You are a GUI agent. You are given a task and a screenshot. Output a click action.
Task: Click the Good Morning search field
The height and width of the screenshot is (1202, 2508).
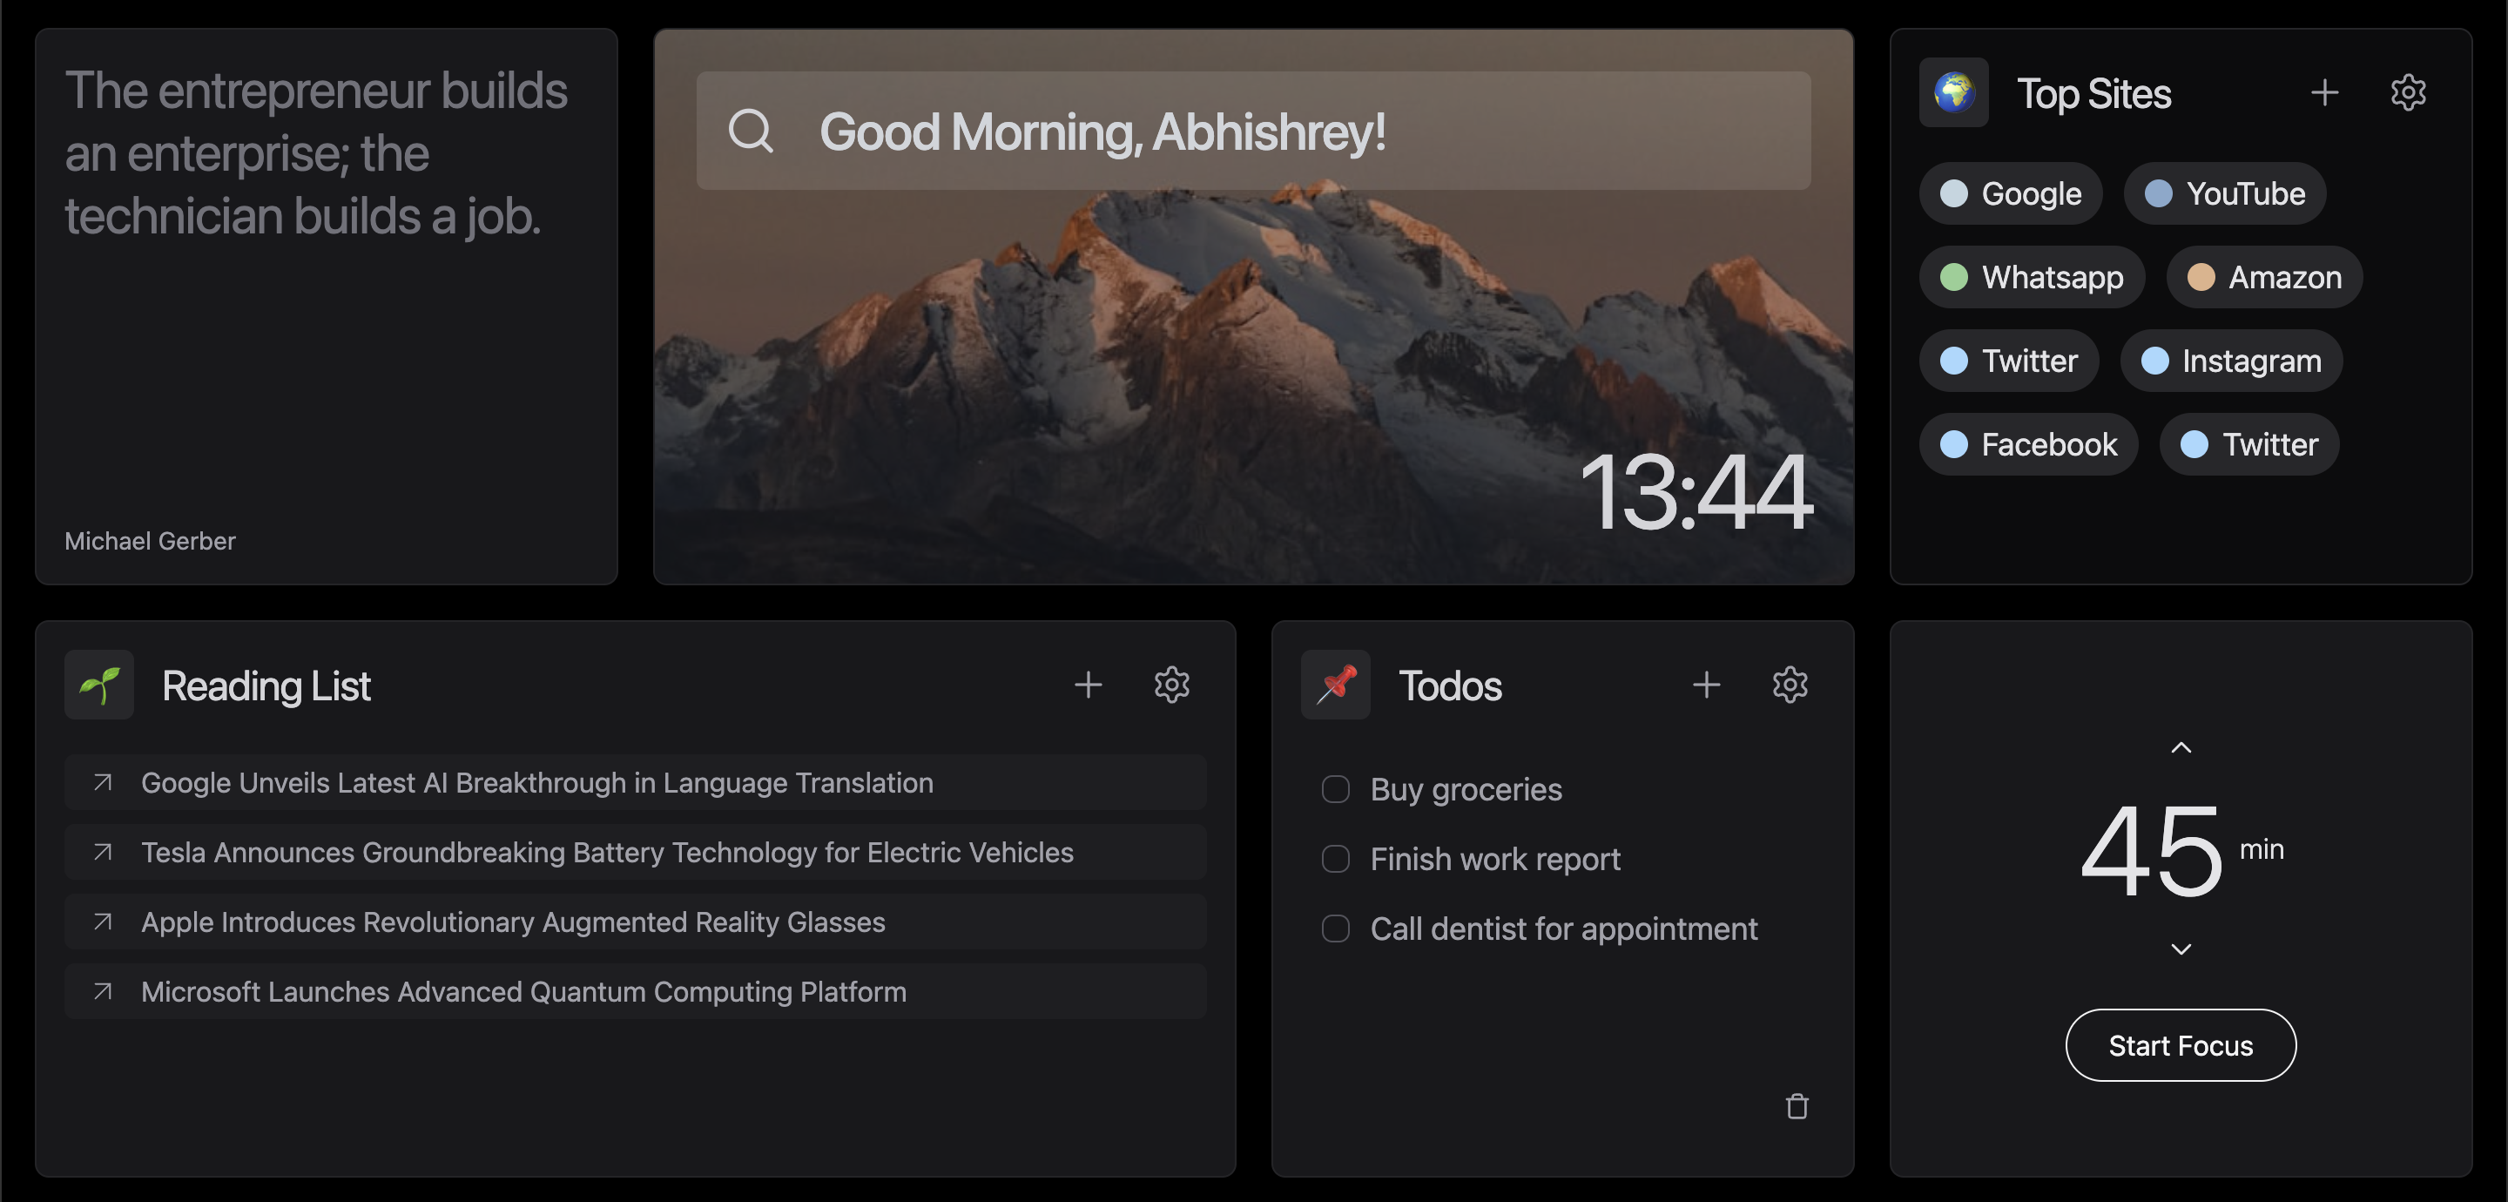(1253, 131)
